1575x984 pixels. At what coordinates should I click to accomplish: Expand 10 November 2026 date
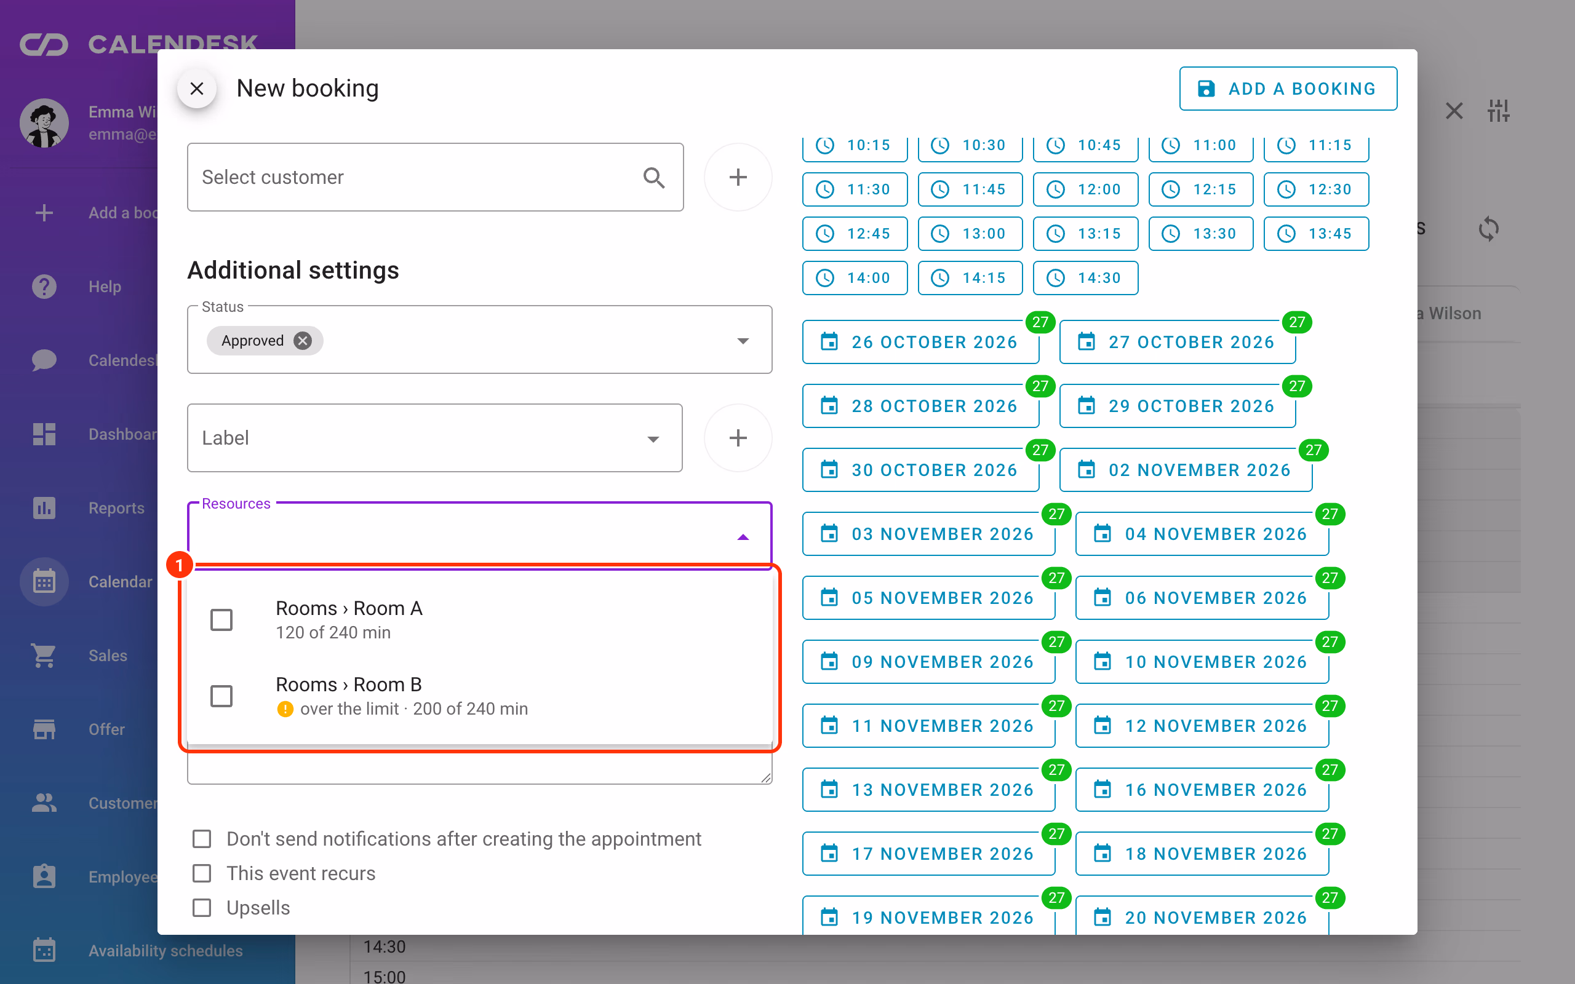point(1202,662)
